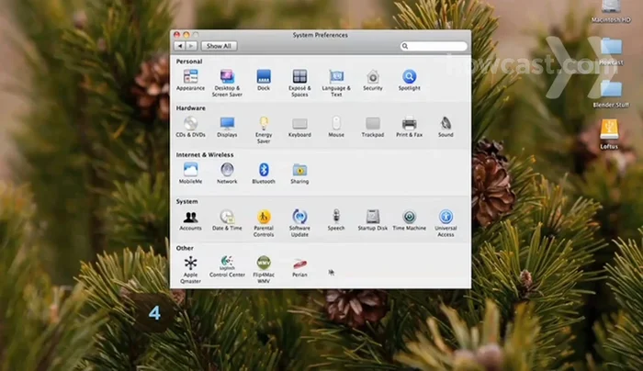The width and height of the screenshot is (643, 371).
Task: Open Bluetooth preferences
Action: point(264,170)
